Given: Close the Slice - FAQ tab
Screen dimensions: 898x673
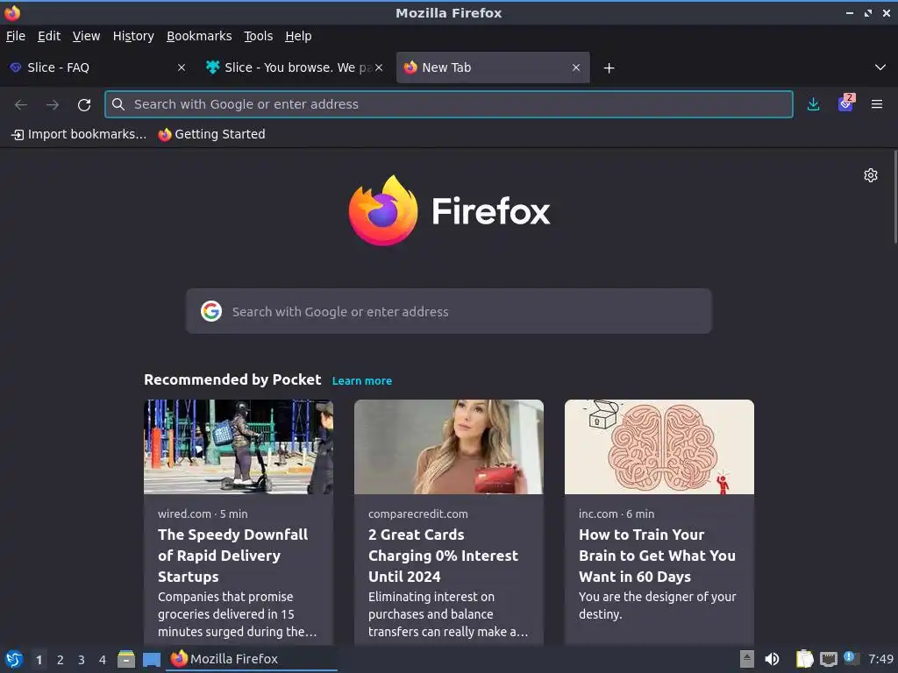Looking at the screenshot, I should (182, 67).
